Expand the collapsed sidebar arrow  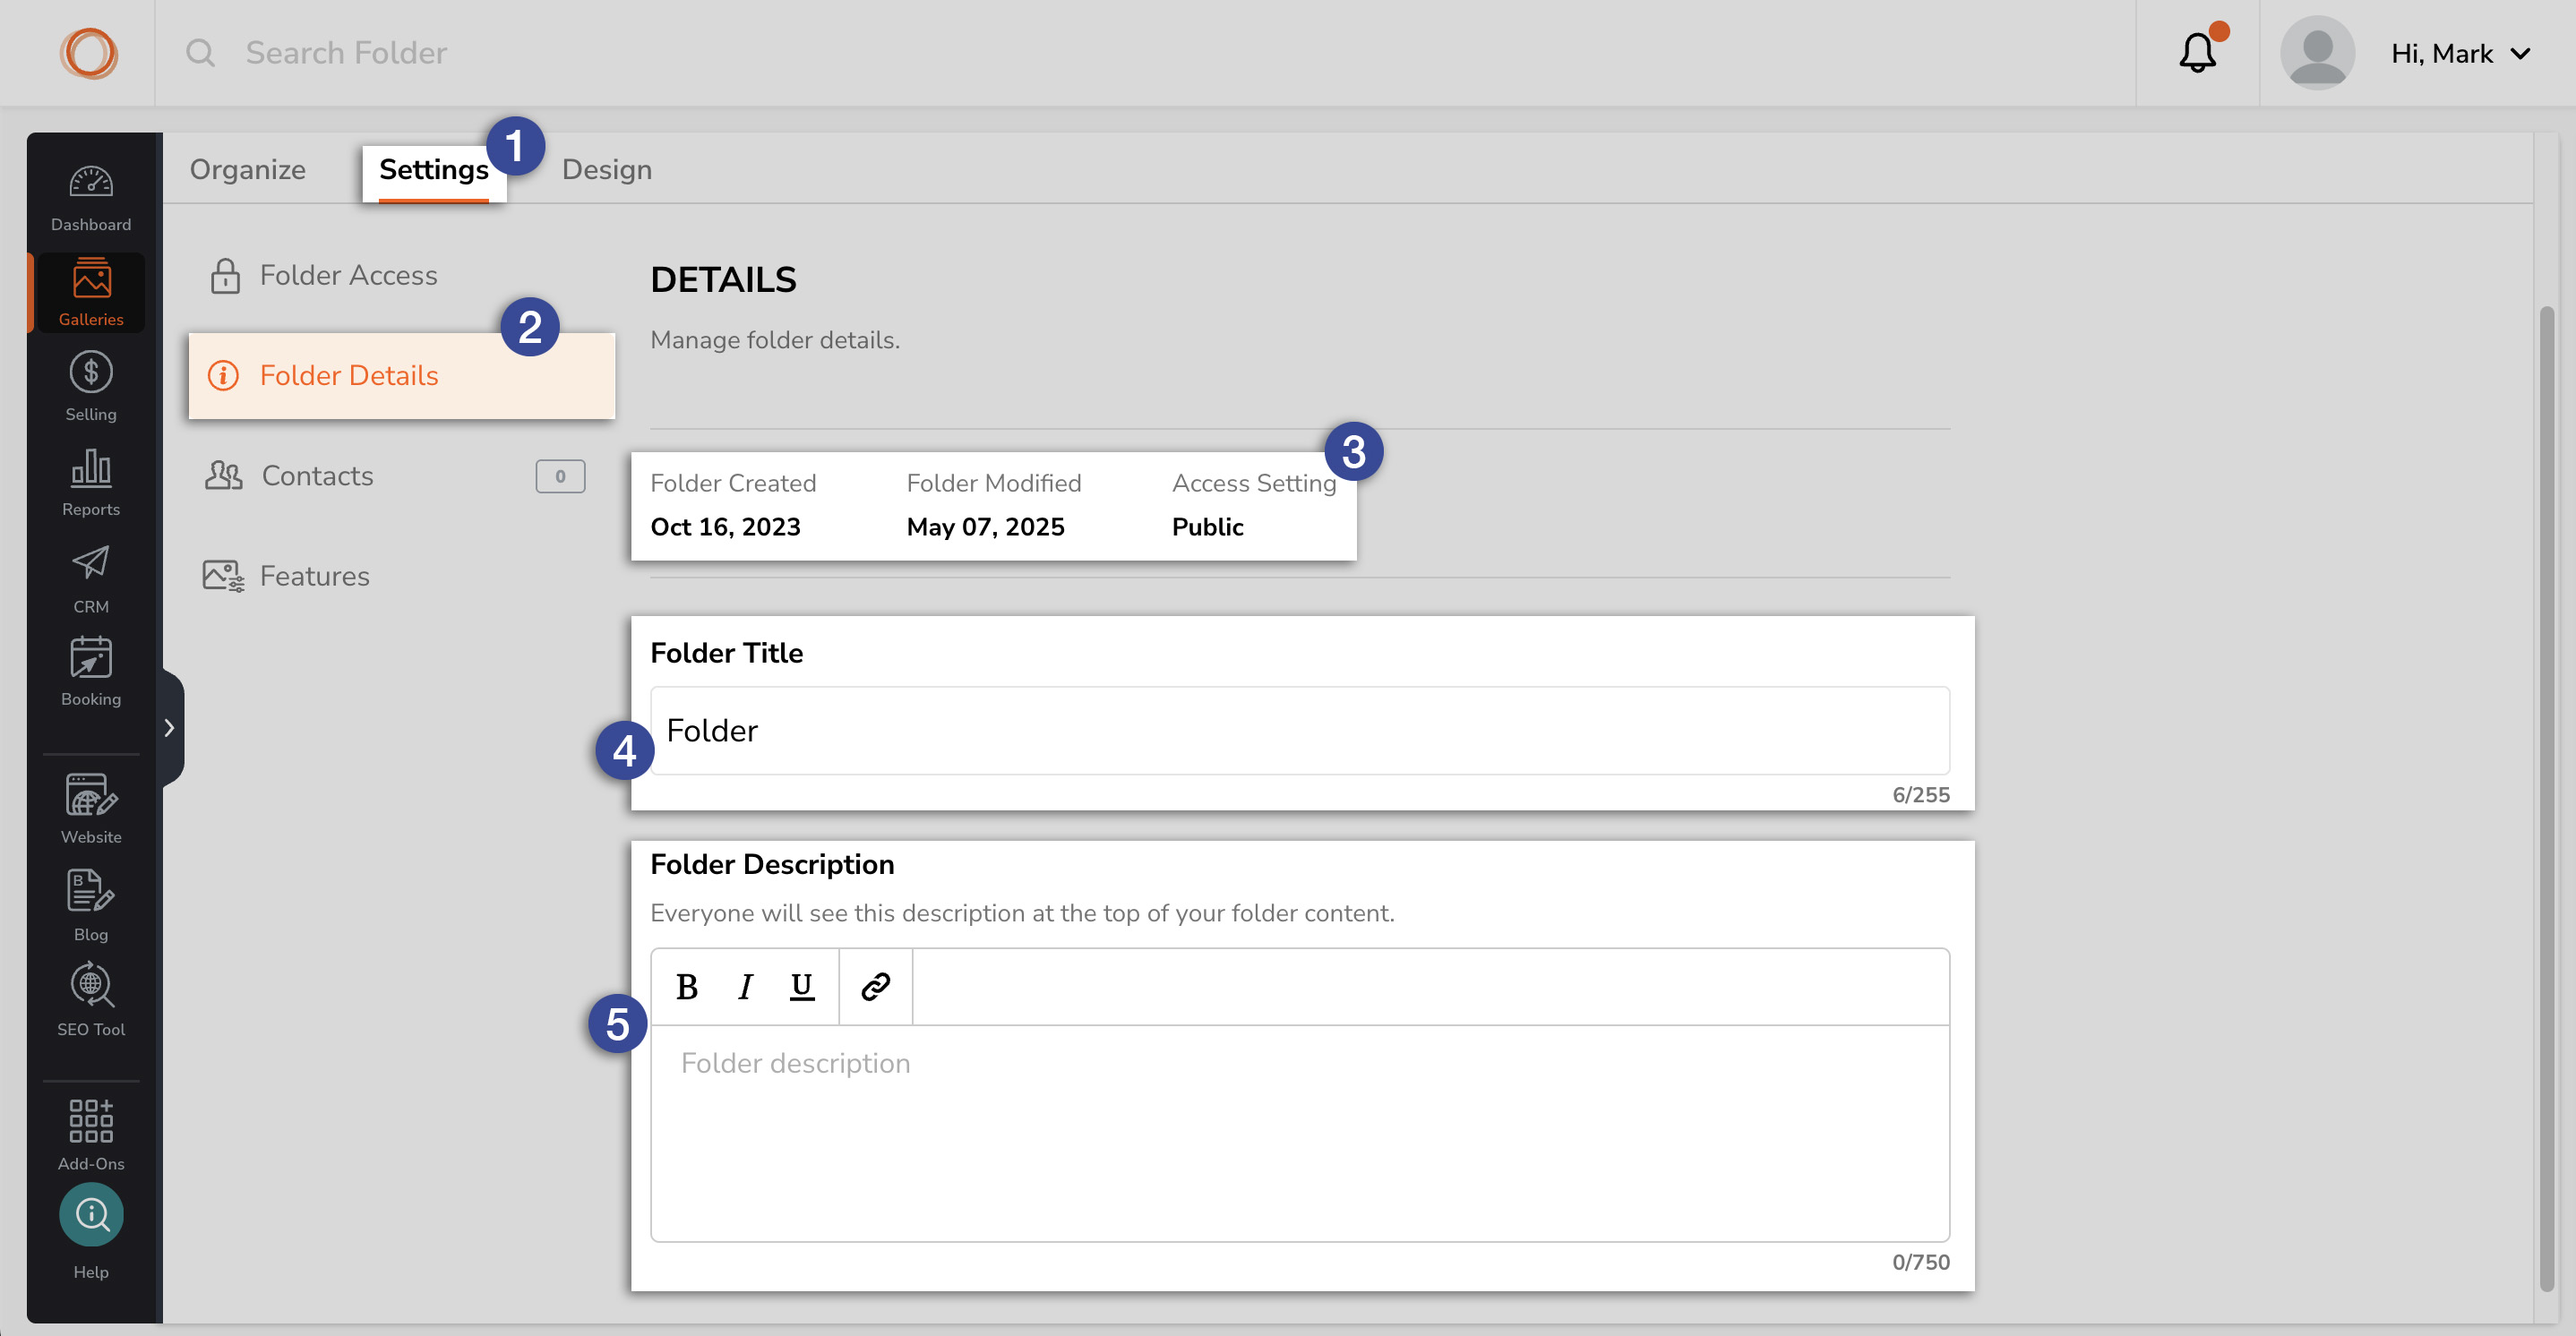click(x=170, y=728)
